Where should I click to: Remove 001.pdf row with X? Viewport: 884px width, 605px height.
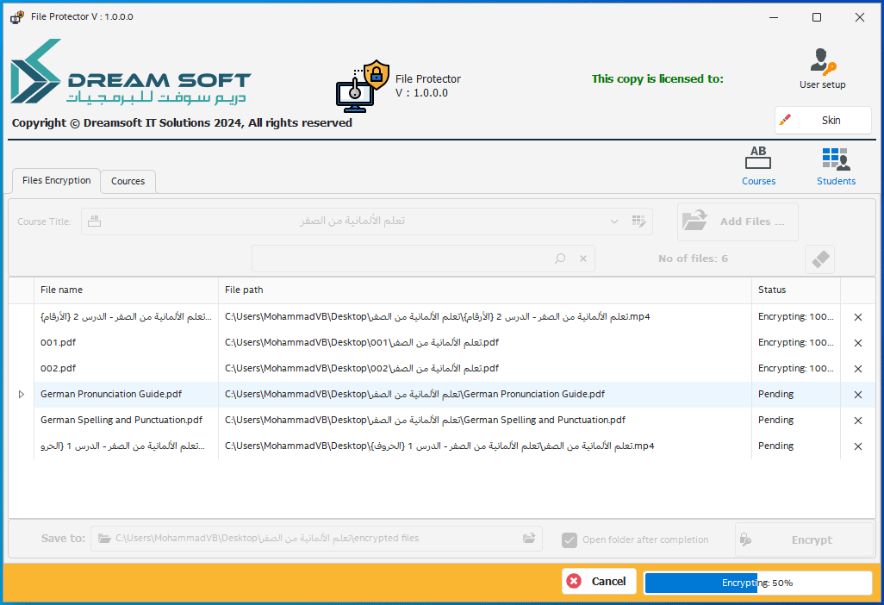click(x=857, y=343)
